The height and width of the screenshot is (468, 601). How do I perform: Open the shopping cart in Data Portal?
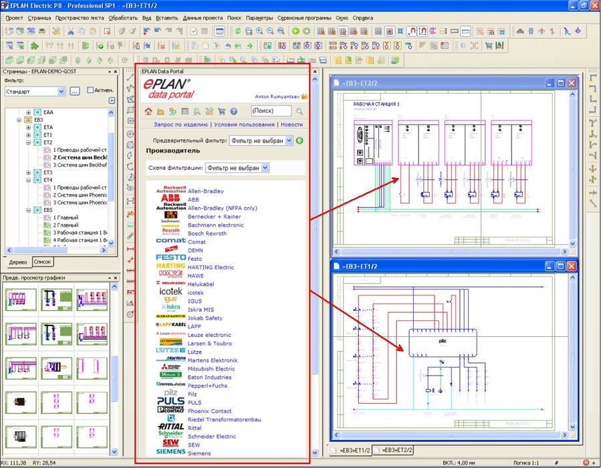click(x=221, y=112)
